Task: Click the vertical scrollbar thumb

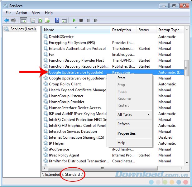Action: click(187, 68)
